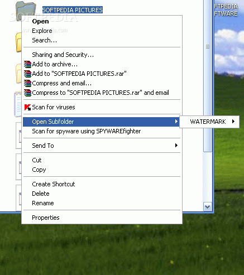This screenshot has width=244, height=275.
Task: Click the WinRAR icon beside Add to archive
Action: pyautogui.click(x=27, y=64)
